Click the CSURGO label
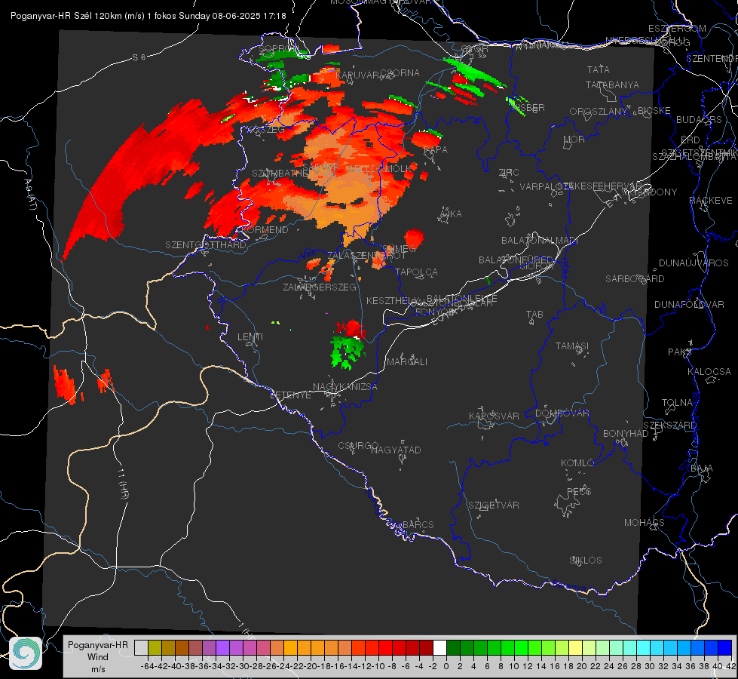The image size is (738, 679). 358,445
